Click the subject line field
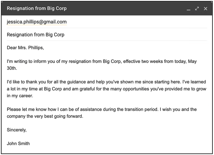This screenshot has width=214, height=155. point(36,35)
